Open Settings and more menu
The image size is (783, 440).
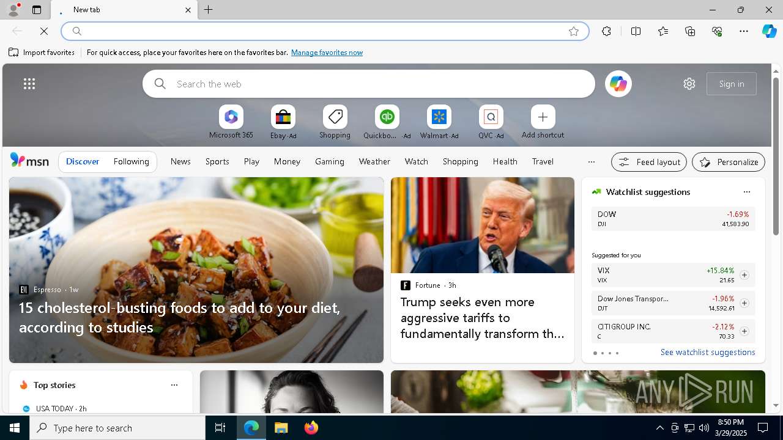coord(744,31)
